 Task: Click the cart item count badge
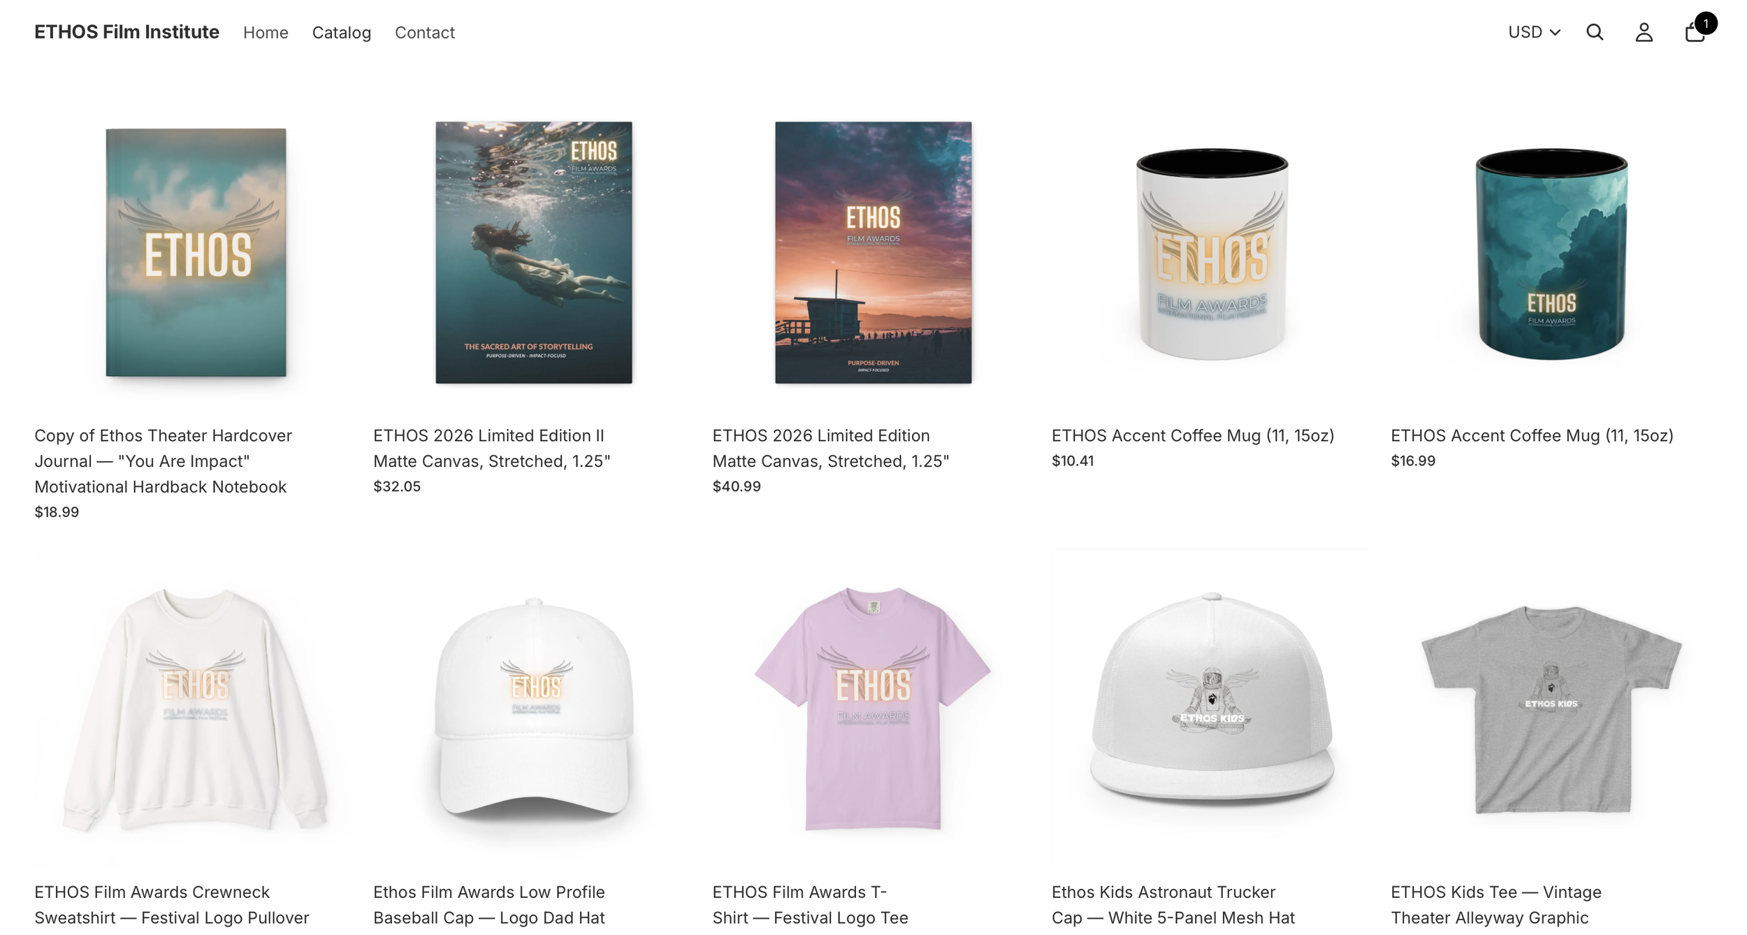tap(1706, 23)
